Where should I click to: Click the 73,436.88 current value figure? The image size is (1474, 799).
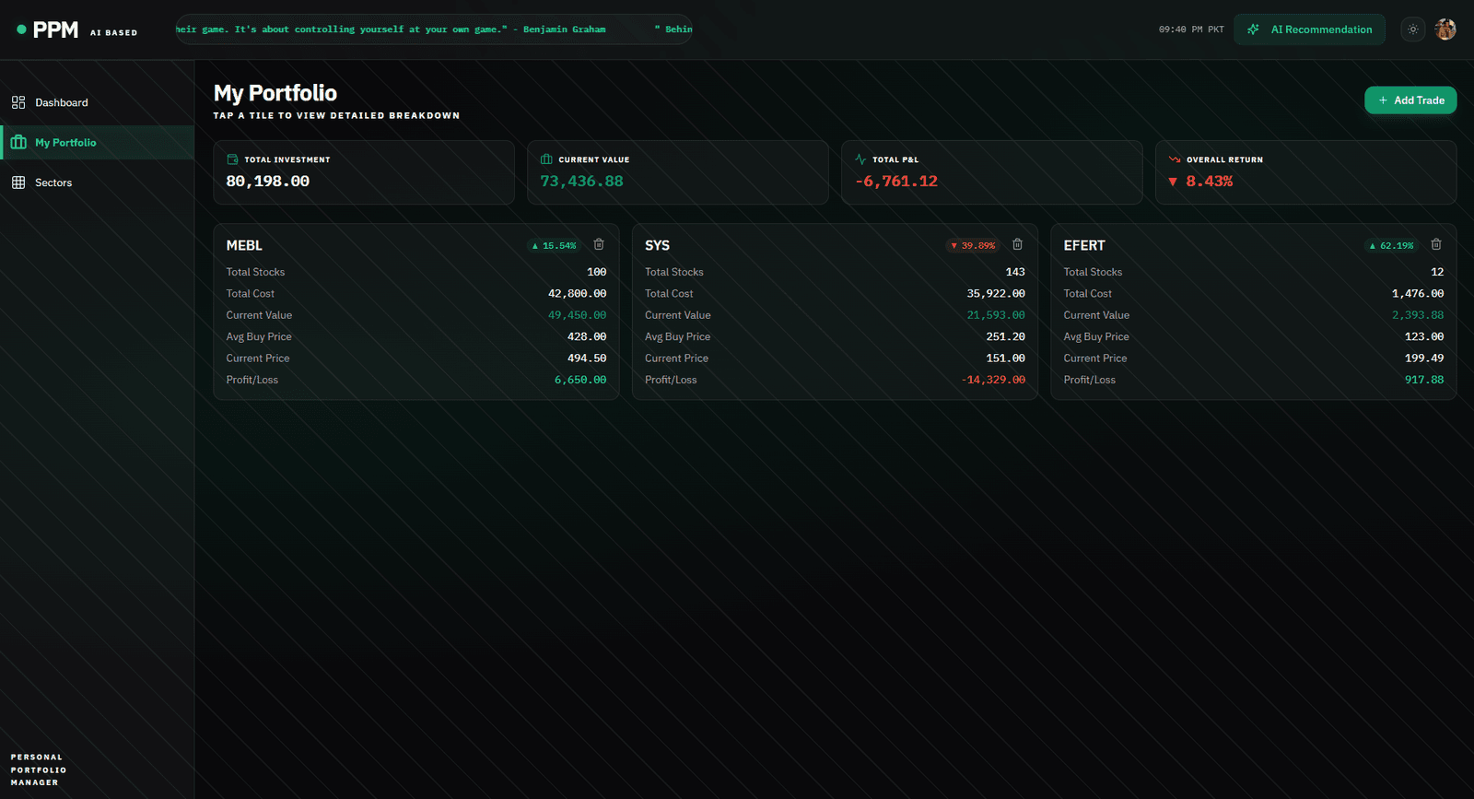582,182
